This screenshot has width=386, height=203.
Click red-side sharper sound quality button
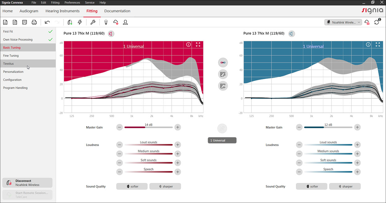(165, 186)
